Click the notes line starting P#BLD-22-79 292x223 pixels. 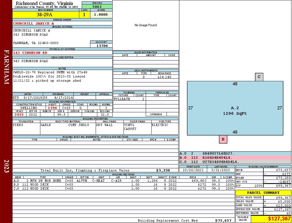pyautogui.click(x=50, y=72)
